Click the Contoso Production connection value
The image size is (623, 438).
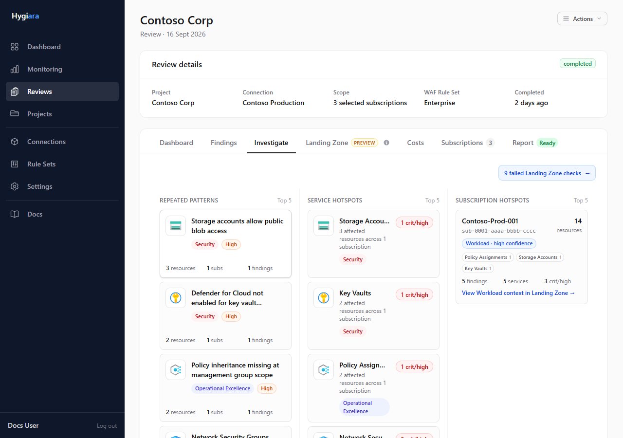click(274, 103)
